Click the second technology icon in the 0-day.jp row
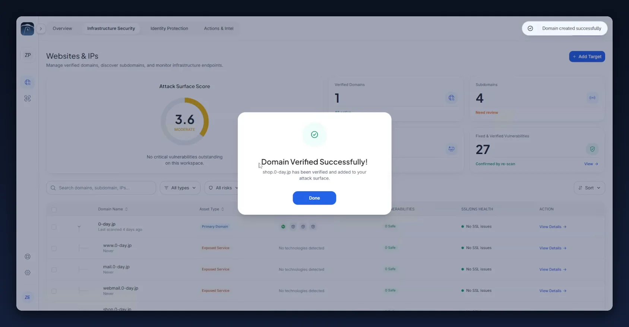The height and width of the screenshot is (327, 629). (293, 227)
